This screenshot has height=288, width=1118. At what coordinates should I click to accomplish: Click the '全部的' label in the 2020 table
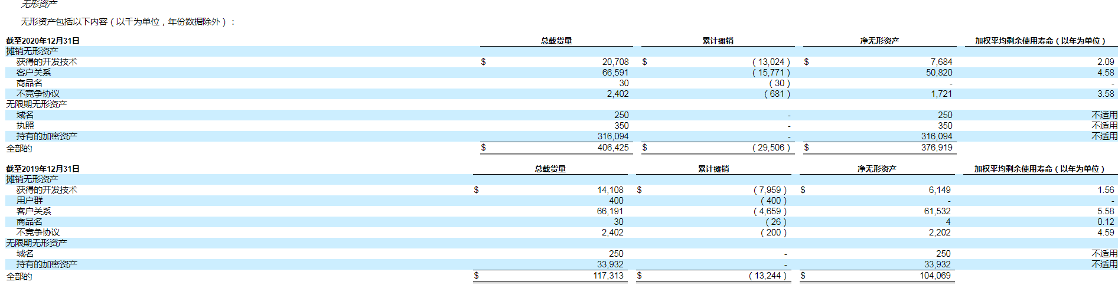[x=19, y=148]
